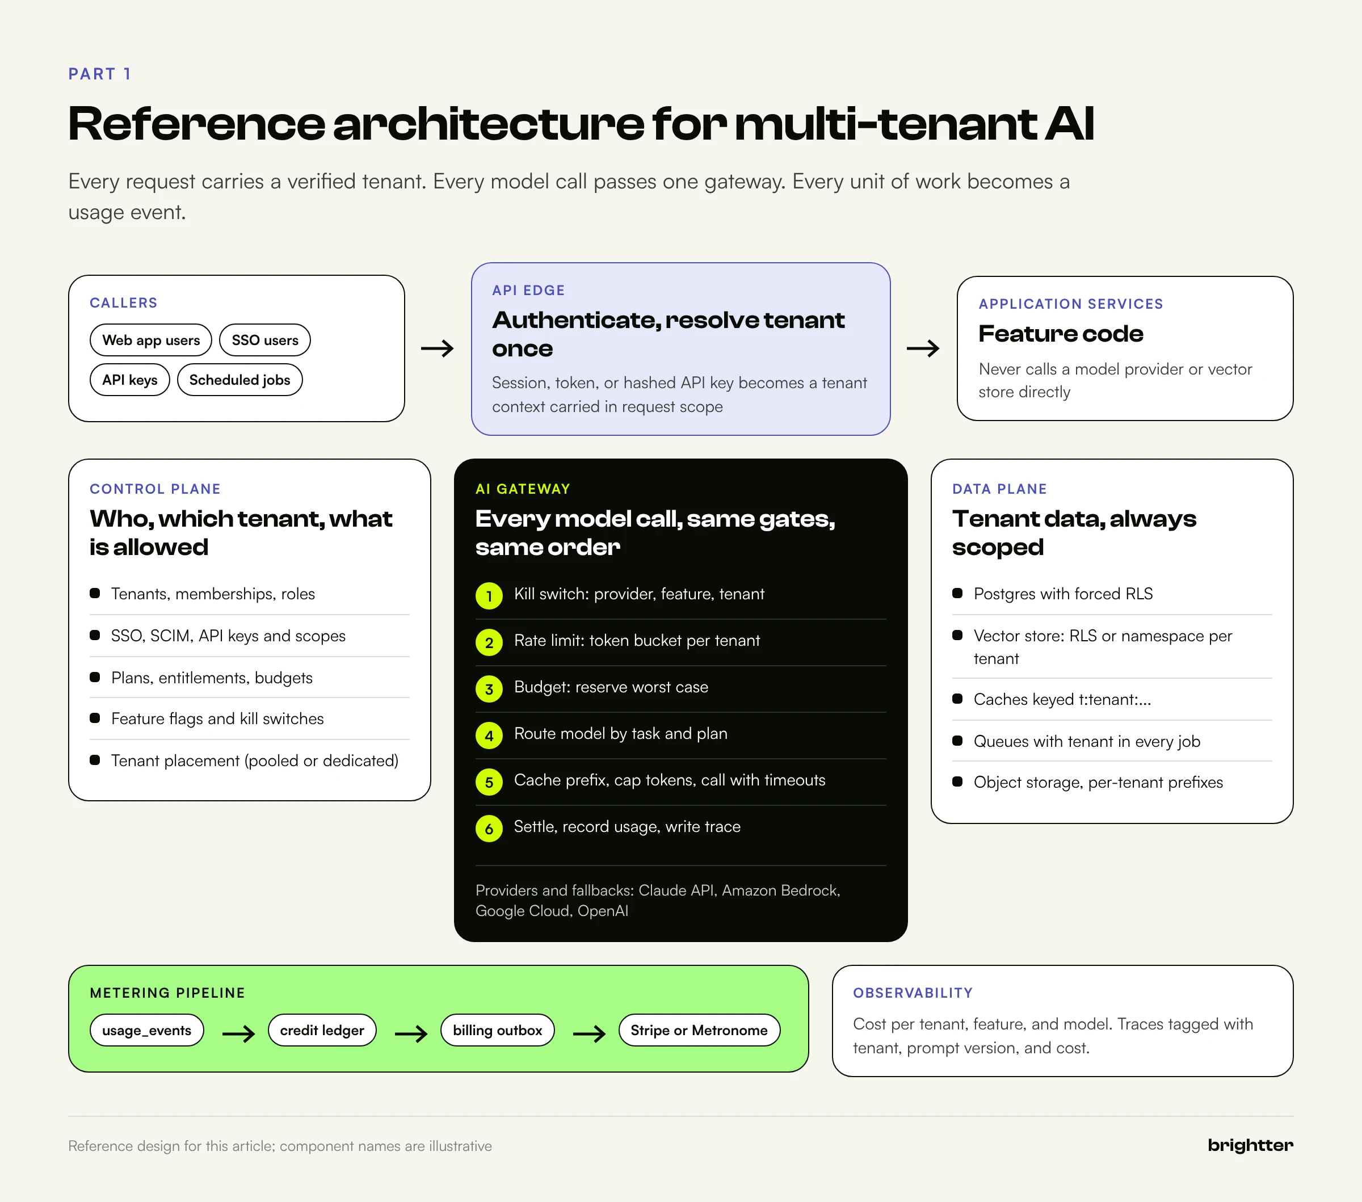Click the "Feature code" heading
Screen dimensions: 1362x1202
1061,333
